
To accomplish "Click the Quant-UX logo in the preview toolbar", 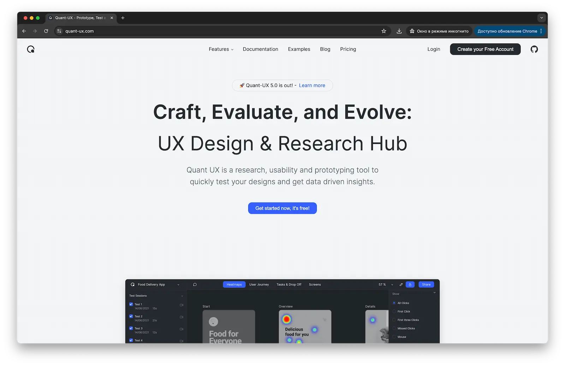I will pos(132,284).
